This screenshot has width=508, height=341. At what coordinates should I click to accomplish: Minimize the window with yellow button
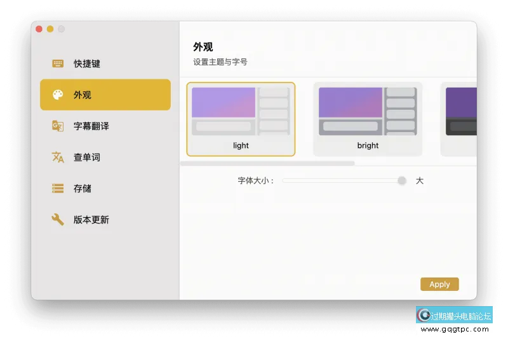(x=50, y=29)
